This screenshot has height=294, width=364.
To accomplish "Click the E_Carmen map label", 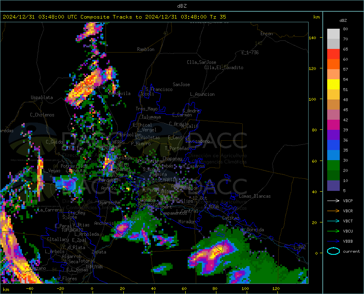I will pyautogui.click(x=182, y=115).
